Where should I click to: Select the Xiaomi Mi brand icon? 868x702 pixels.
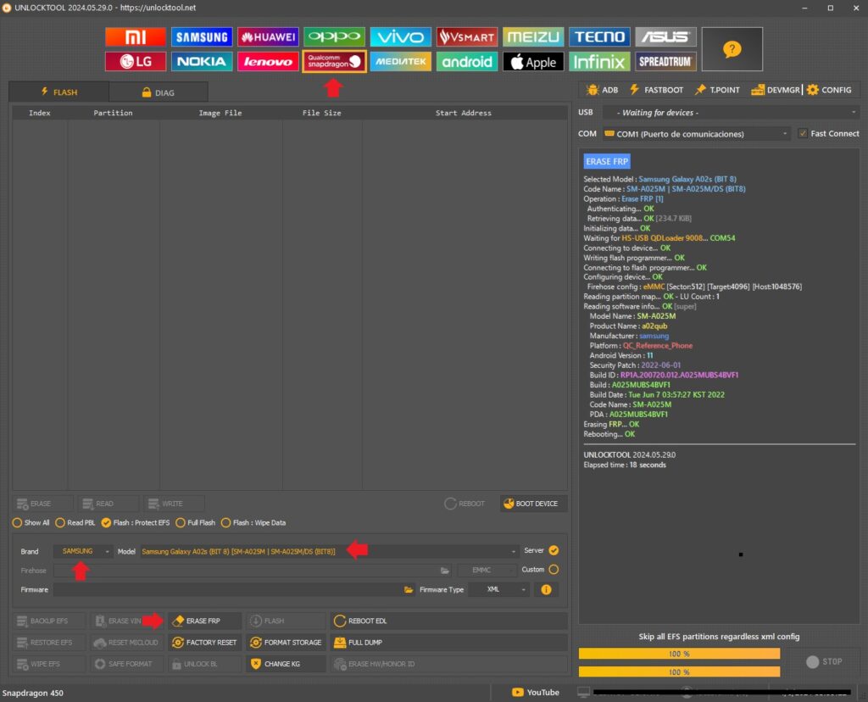135,36
